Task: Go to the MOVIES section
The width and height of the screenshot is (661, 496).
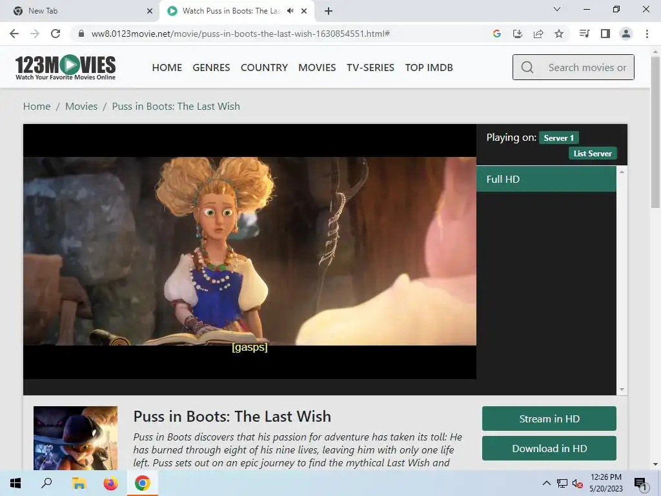Action: tap(317, 67)
